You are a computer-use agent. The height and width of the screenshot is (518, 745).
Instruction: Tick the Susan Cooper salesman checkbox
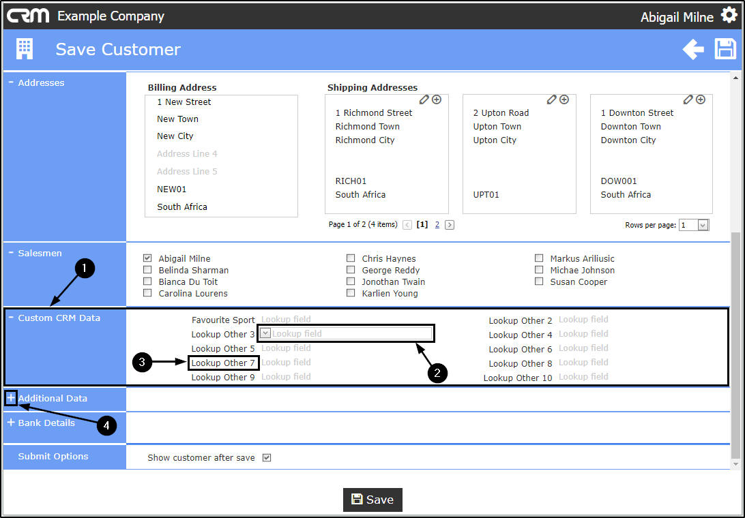pos(539,281)
